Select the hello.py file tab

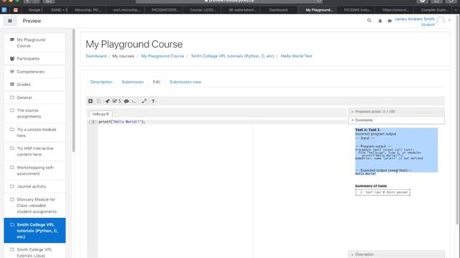tap(101, 114)
